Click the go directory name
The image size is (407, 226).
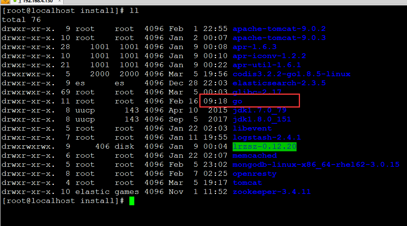[238, 101]
